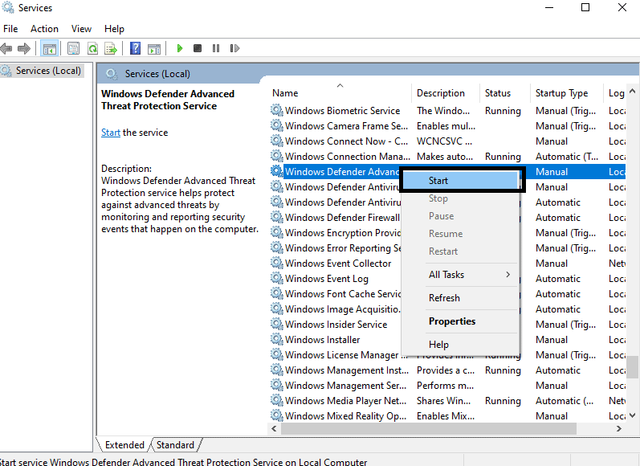Expand the All Tasks submenu
The image size is (640, 466).
click(462, 275)
